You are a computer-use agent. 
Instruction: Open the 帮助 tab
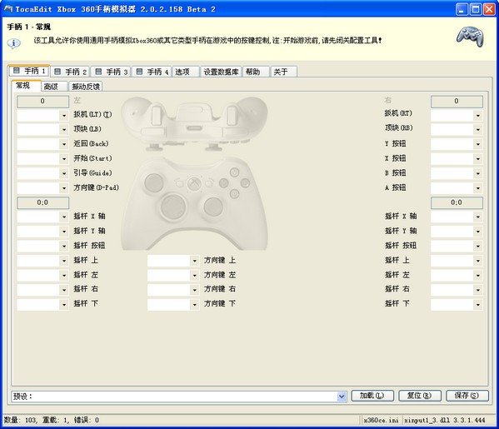(257, 72)
